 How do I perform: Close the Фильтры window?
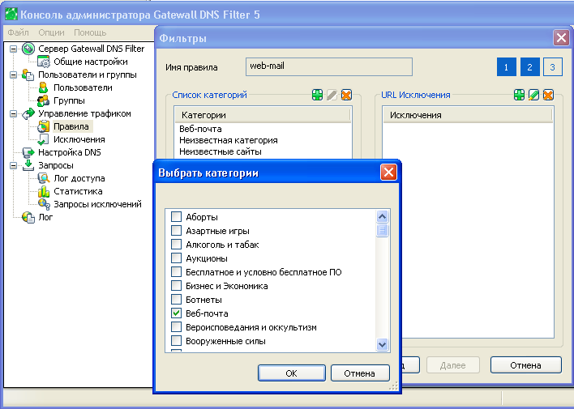pos(561,38)
